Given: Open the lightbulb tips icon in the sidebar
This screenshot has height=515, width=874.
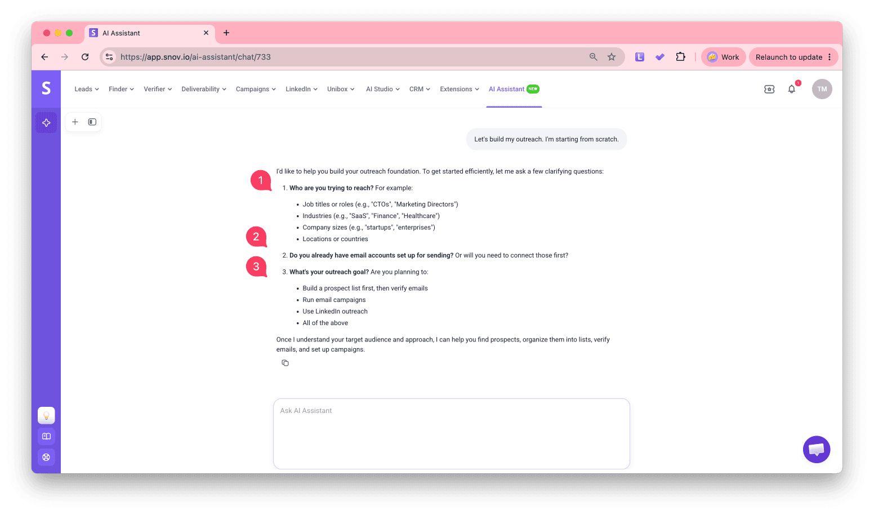Looking at the screenshot, I should 46,415.
